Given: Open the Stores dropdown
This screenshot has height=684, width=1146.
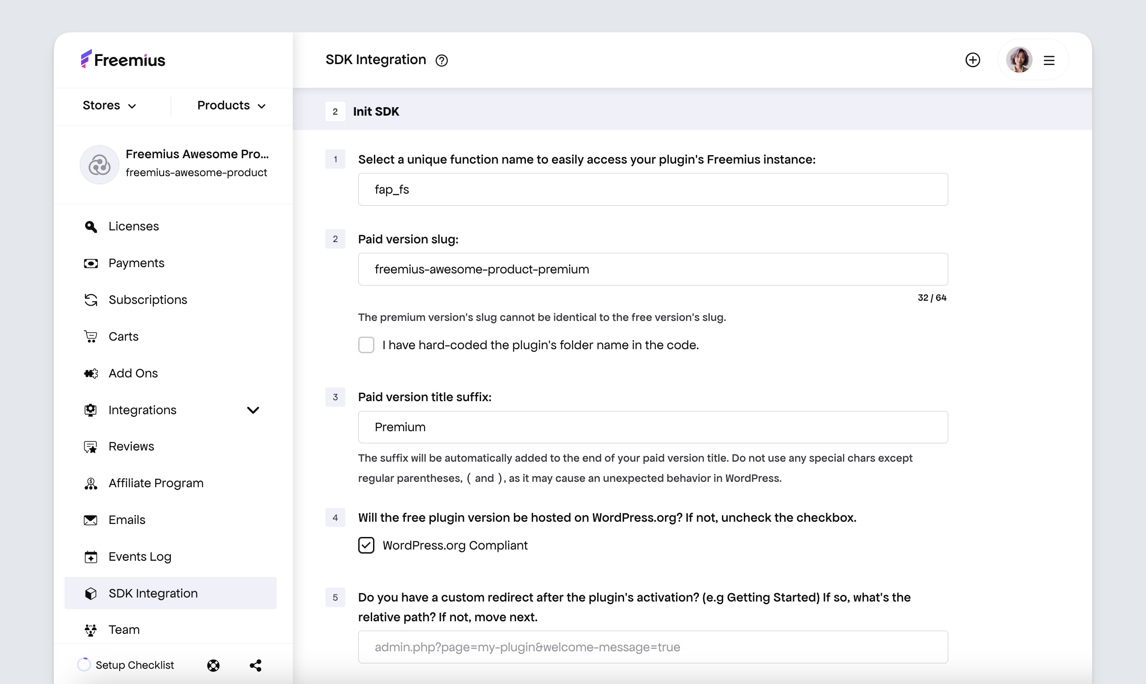Looking at the screenshot, I should 110,105.
